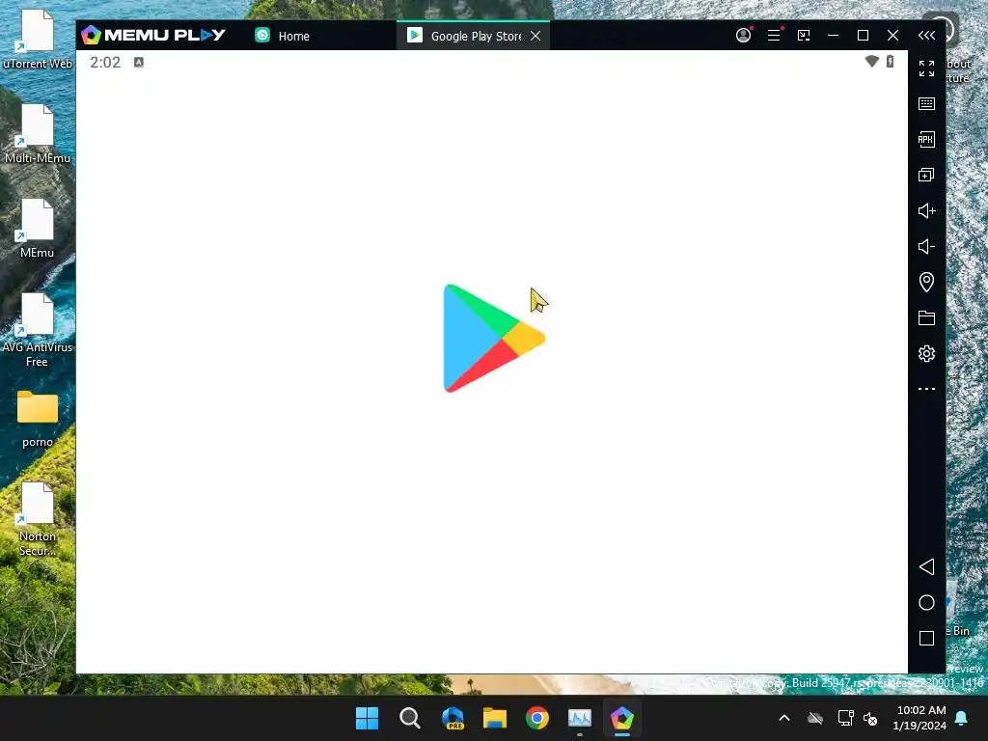Expand hidden system tray icons
Image resolution: width=988 pixels, height=741 pixels.
[x=784, y=718]
